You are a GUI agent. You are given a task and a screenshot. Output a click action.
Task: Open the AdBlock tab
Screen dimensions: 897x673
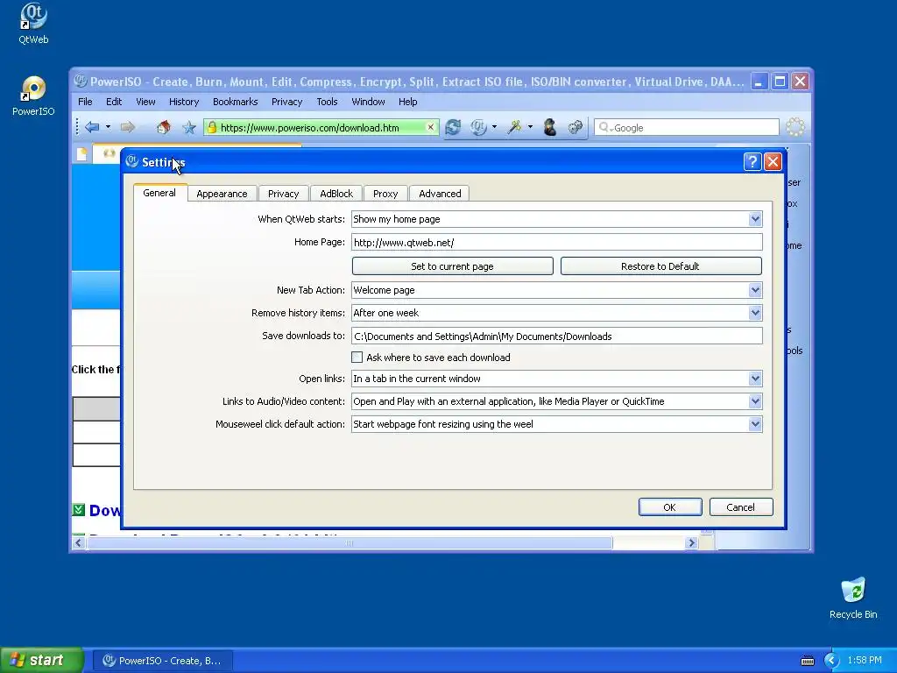coord(336,194)
